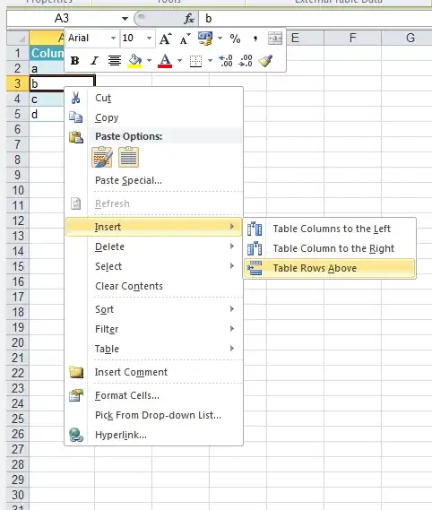The width and height of the screenshot is (432, 510).
Task: Expand the Table submenu
Action: [153, 349]
